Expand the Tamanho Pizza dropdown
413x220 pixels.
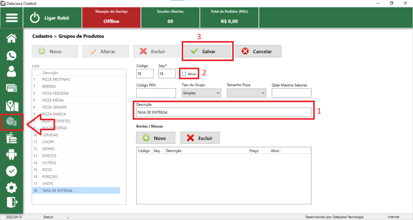pyautogui.click(x=246, y=93)
